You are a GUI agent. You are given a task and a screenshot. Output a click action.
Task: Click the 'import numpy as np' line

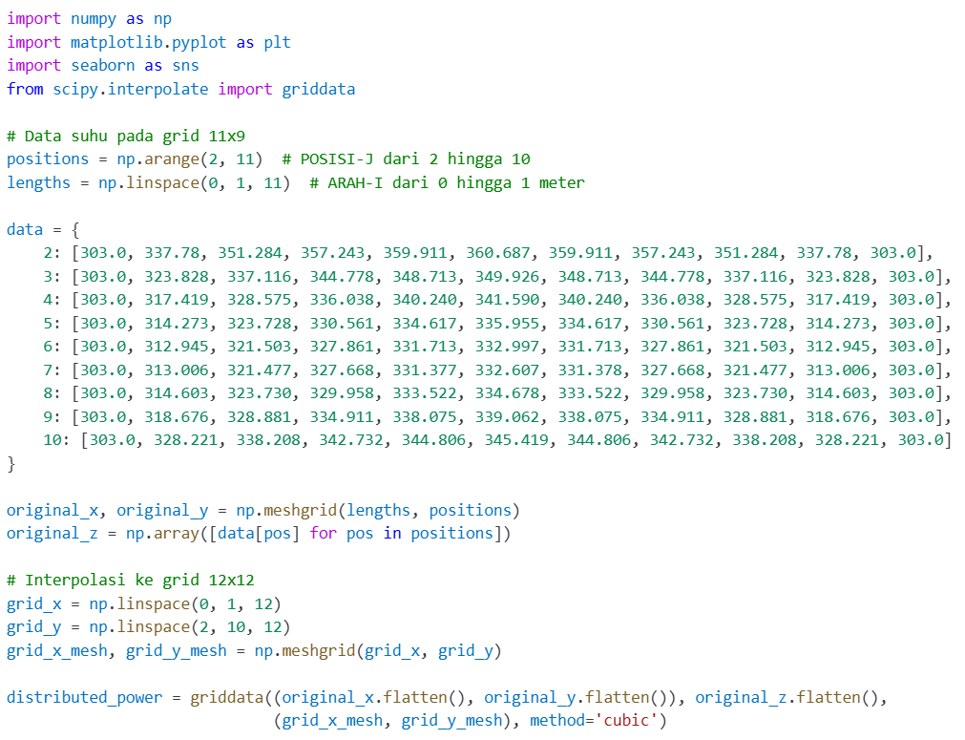[89, 19]
